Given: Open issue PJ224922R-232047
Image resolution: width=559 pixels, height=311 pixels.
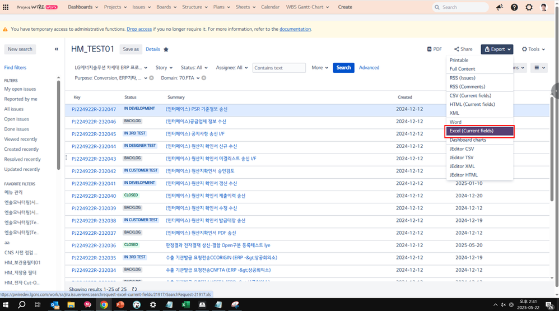Looking at the screenshot, I should pos(94,109).
